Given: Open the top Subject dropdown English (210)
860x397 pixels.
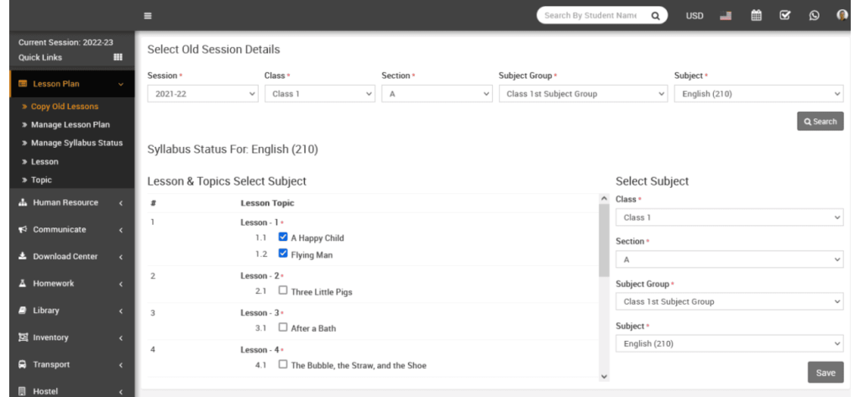Looking at the screenshot, I should click(758, 94).
